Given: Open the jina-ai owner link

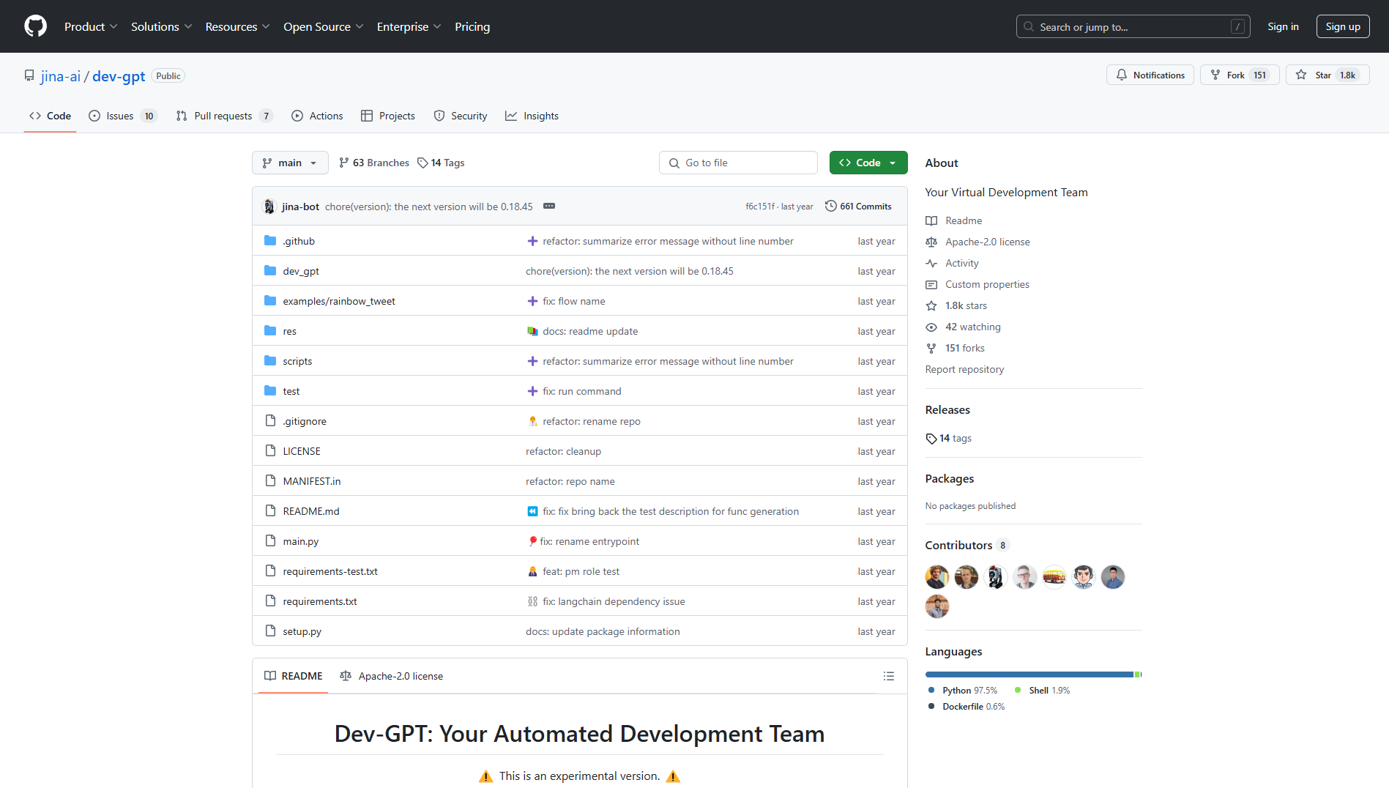Looking at the screenshot, I should tap(61, 76).
